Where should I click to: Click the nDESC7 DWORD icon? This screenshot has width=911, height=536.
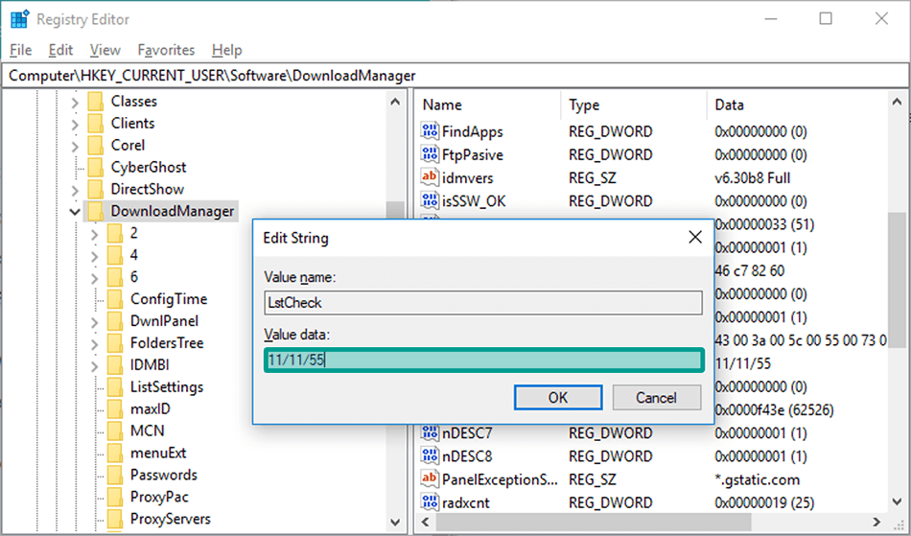[430, 433]
